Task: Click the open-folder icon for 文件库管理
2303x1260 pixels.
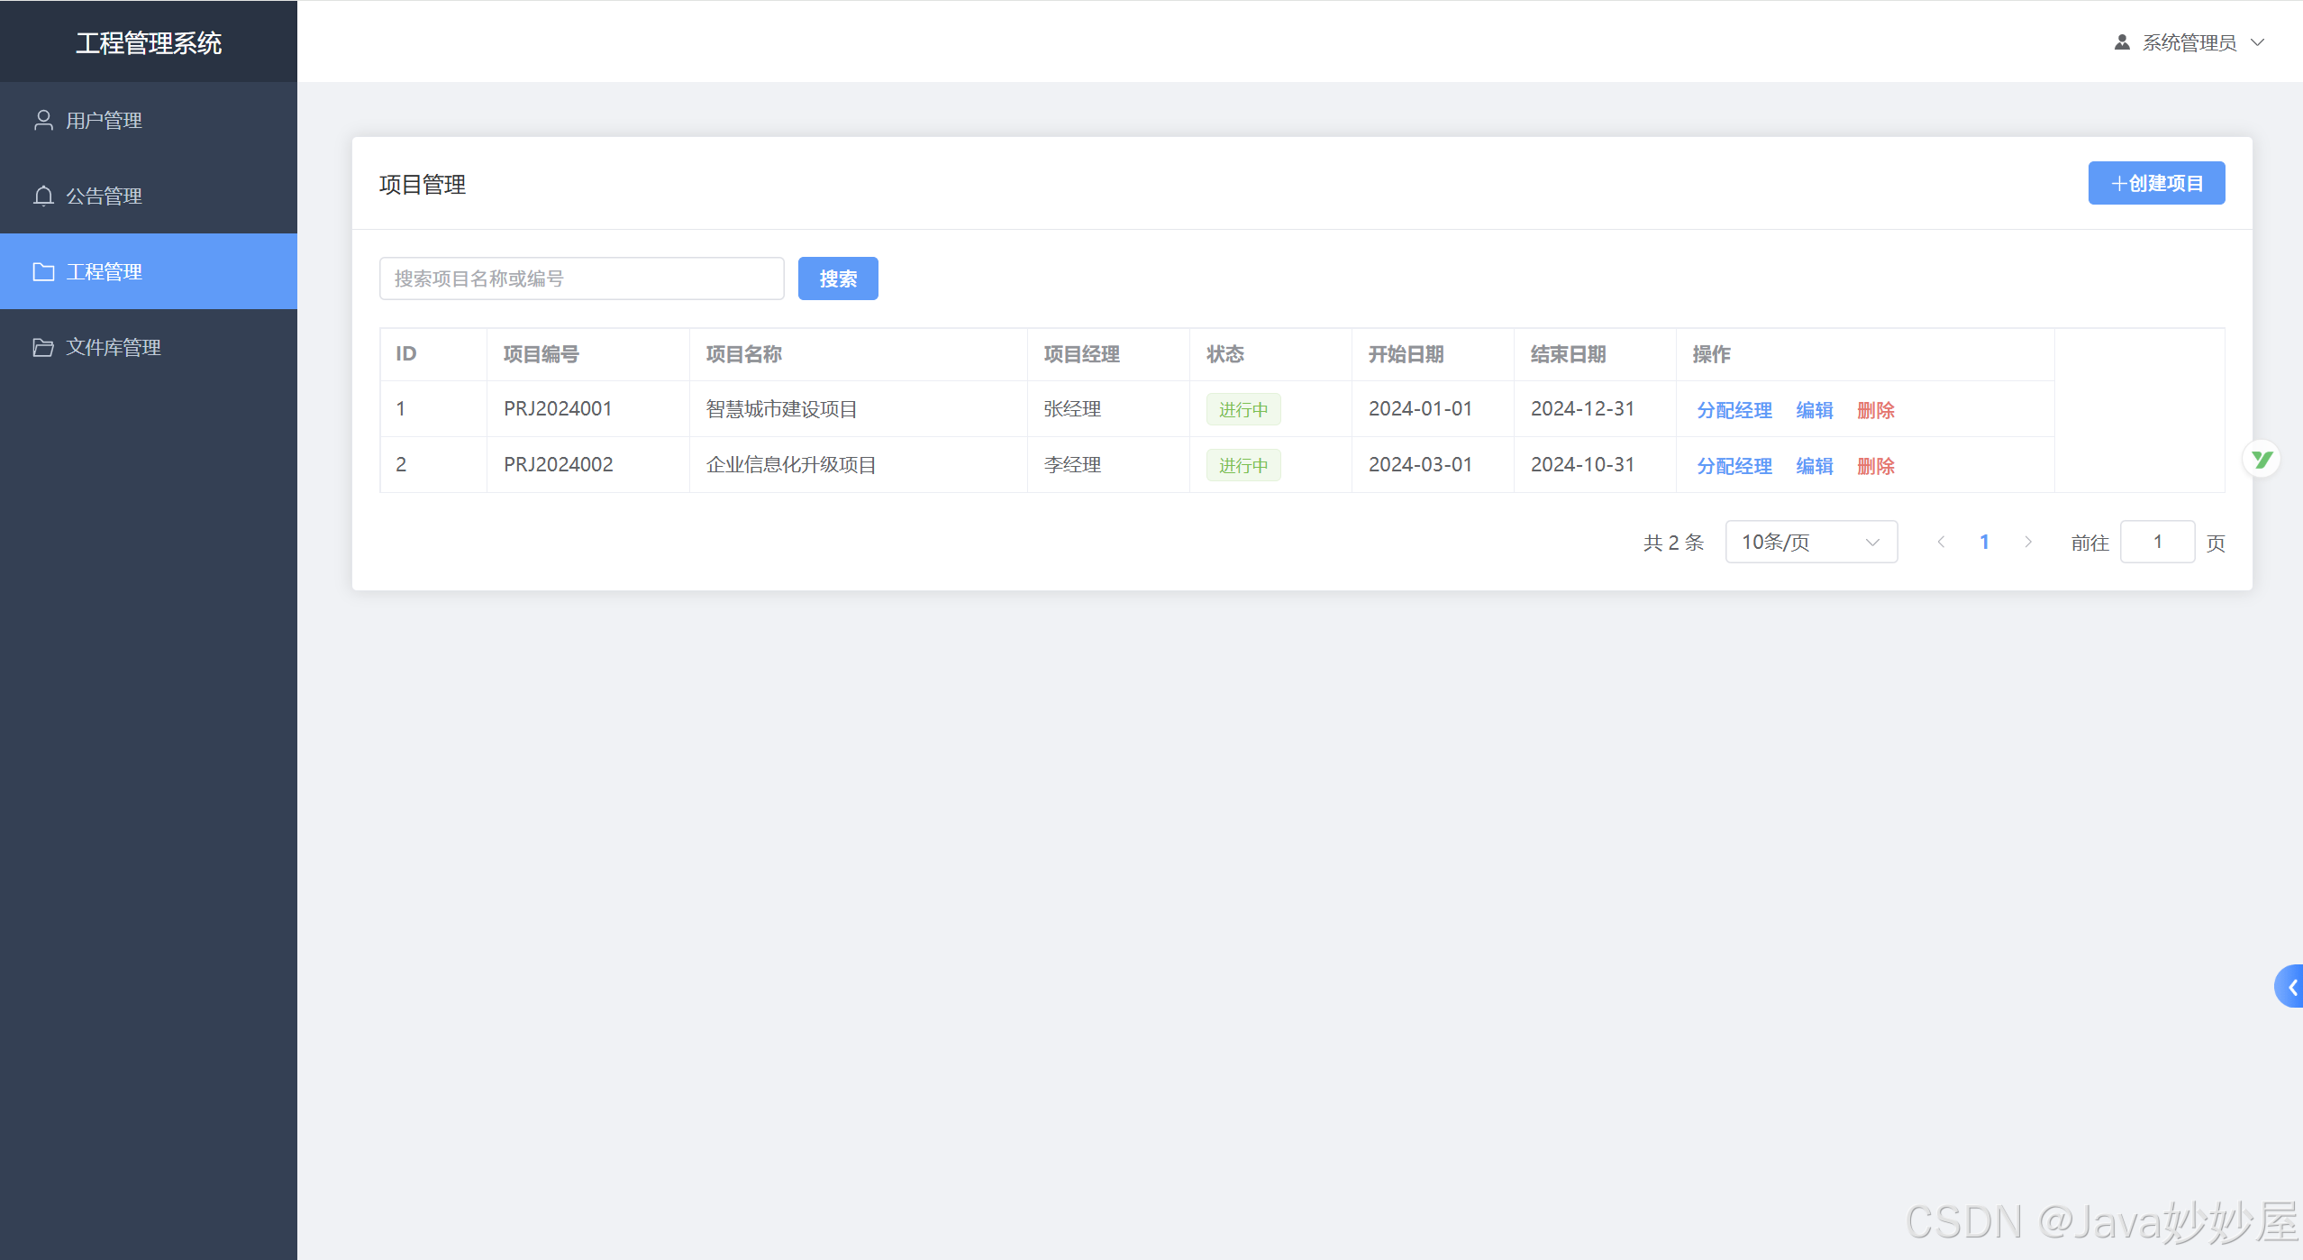Action: pyautogui.click(x=43, y=347)
